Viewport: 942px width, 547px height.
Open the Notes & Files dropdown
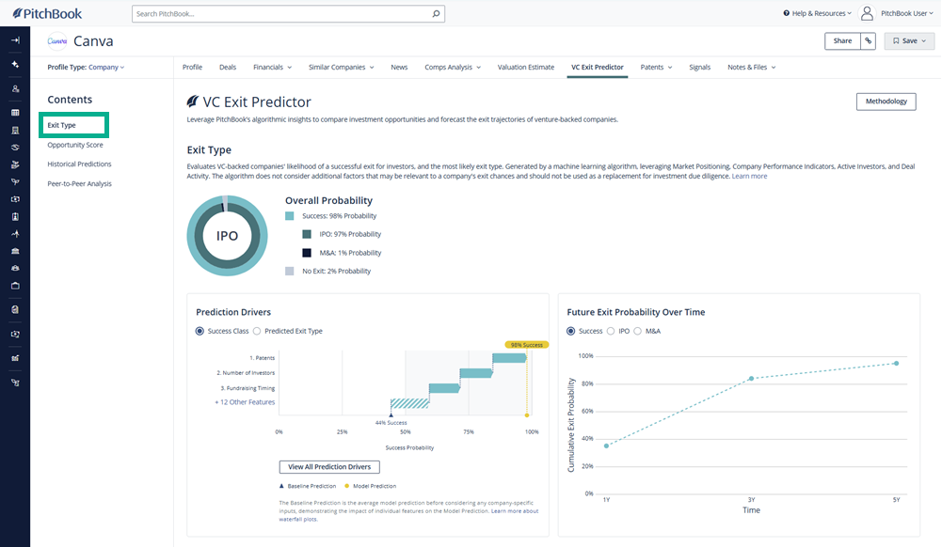tap(752, 67)
